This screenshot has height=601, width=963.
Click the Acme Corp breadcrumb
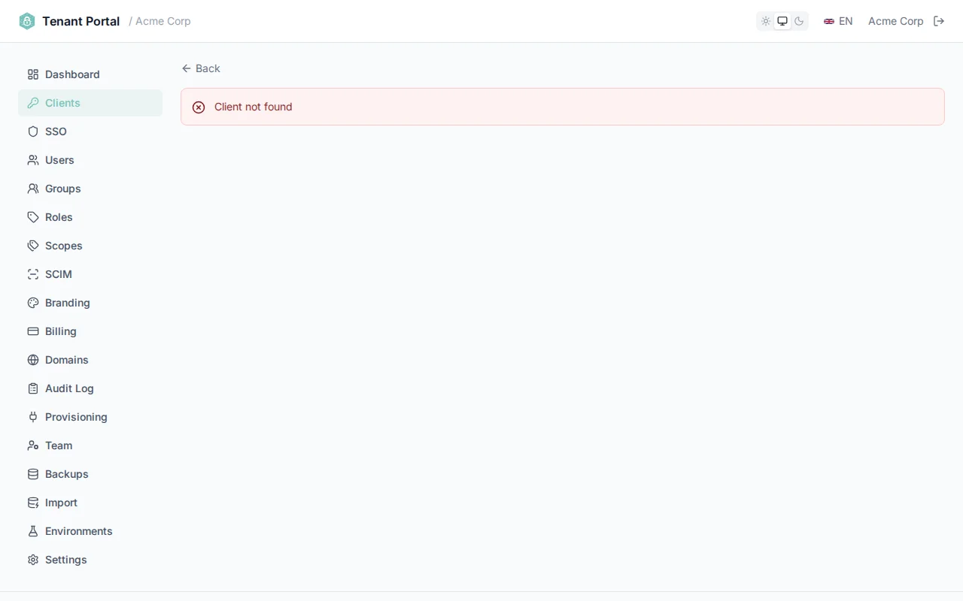(x=163, y=21)
